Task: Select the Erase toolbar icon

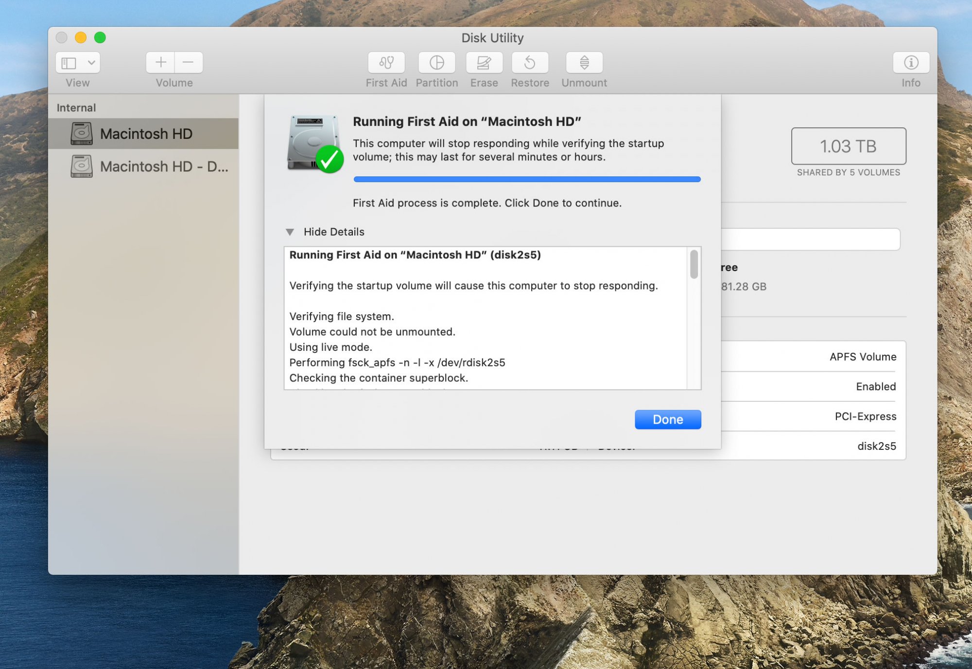Action: 484,63
